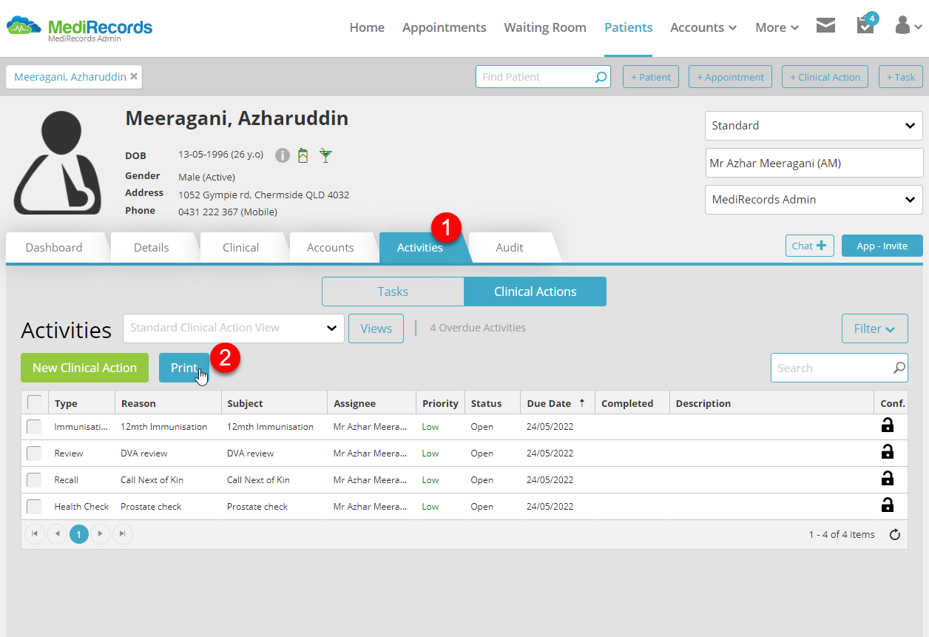Tick the select-all checkbox in header
Screen dimensions: 929x637
(35, 402)
